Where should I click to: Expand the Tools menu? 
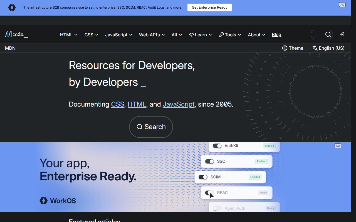[230, 35]
